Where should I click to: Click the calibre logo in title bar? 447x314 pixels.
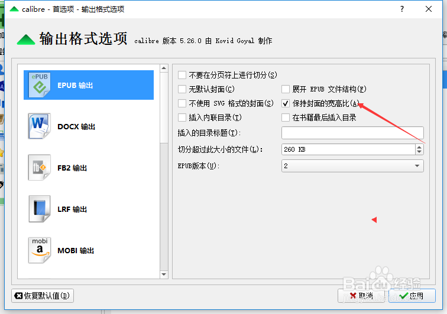(x=14, y=9)
